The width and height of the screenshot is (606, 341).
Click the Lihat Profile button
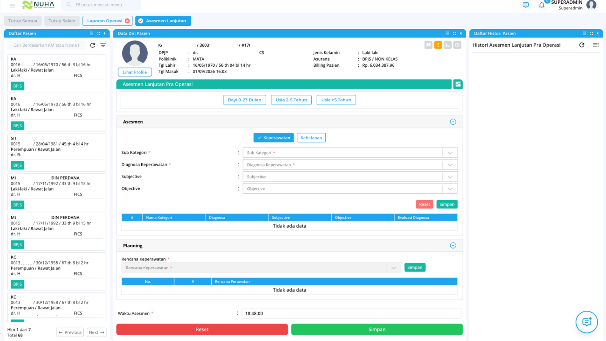click(135, 72)
